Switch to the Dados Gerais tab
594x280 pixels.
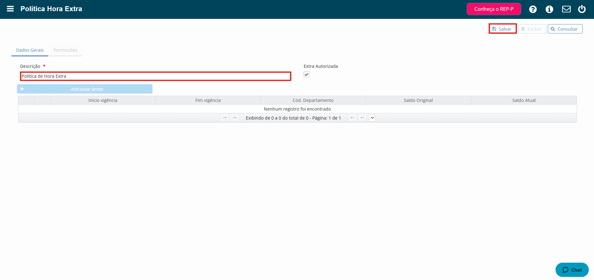tap(30, 50)
